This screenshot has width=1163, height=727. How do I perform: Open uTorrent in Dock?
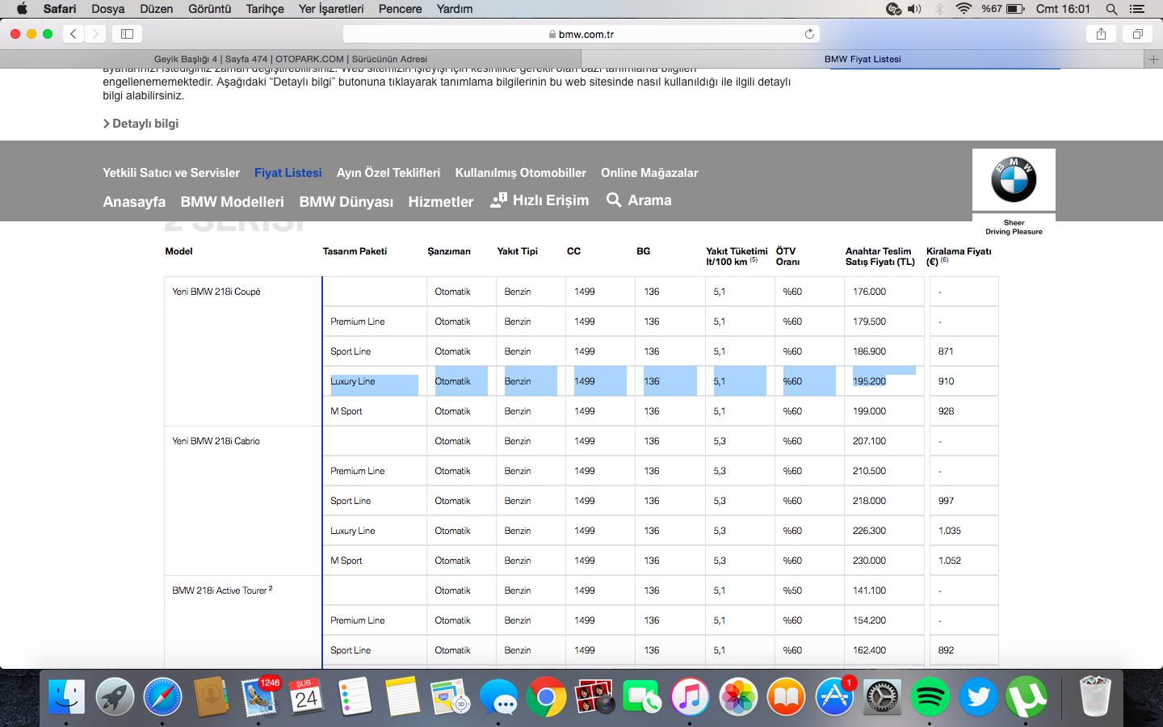click(x=1026, y=697)
